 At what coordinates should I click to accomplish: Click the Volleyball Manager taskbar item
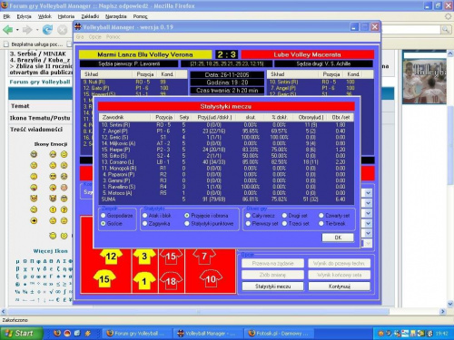(208, 334)
